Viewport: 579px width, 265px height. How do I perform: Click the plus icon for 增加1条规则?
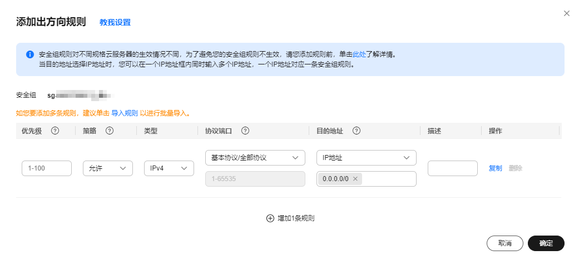270,218
